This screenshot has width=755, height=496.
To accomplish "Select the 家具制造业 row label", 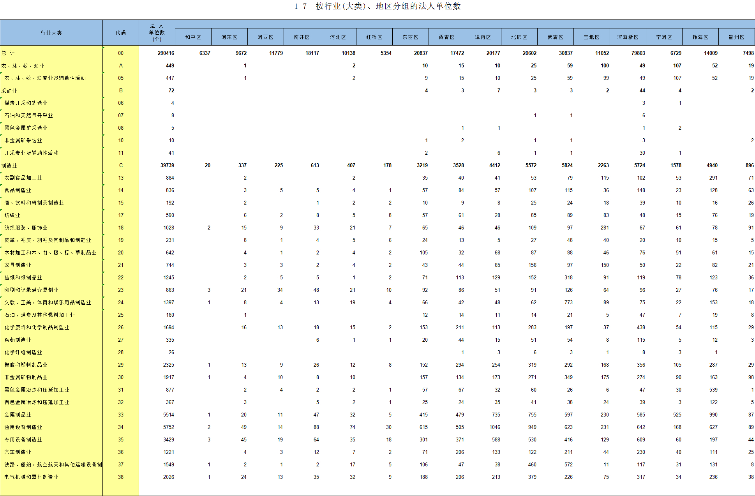I will pyautogui.click(x=18, y=265).
